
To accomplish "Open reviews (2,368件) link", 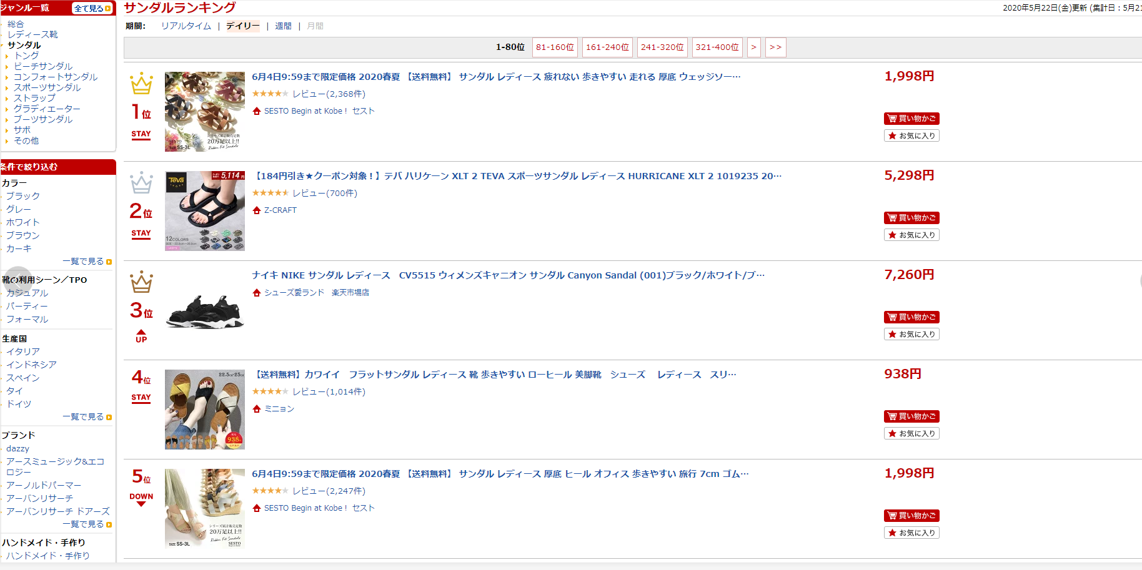I will 329,94.
